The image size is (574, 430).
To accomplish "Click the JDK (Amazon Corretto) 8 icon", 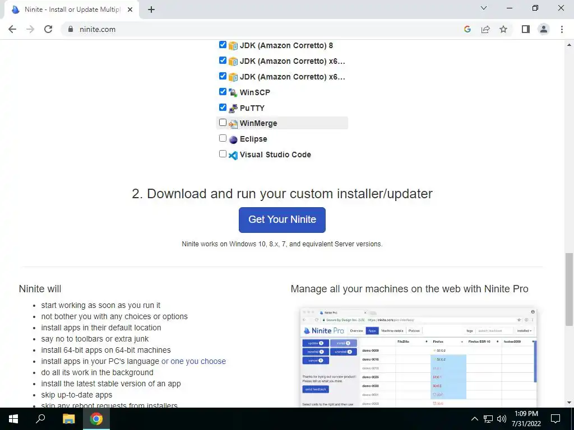I will click(233, 46).
